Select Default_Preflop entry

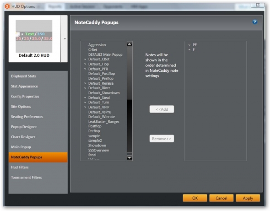[x=101, y=78]
